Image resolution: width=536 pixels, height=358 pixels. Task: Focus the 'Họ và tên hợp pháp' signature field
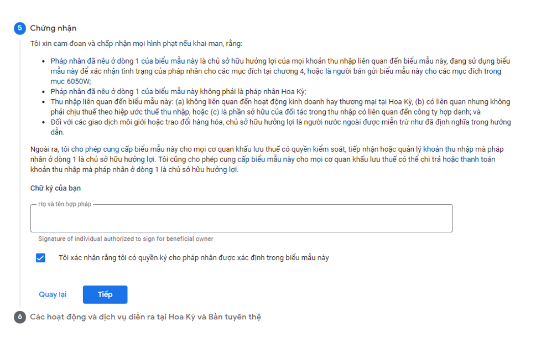[x=241, y=219]
